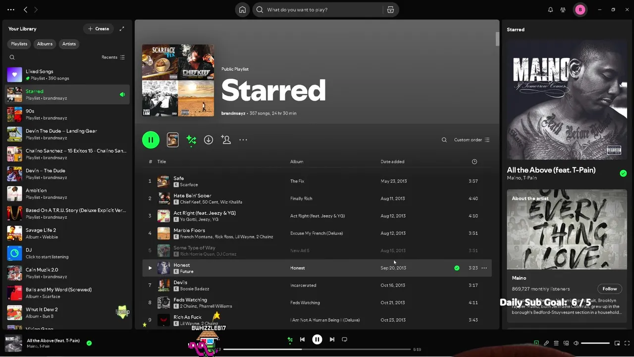Open the Recents sort dropdown
Screen dimensions: 634x357
[113, 57]
